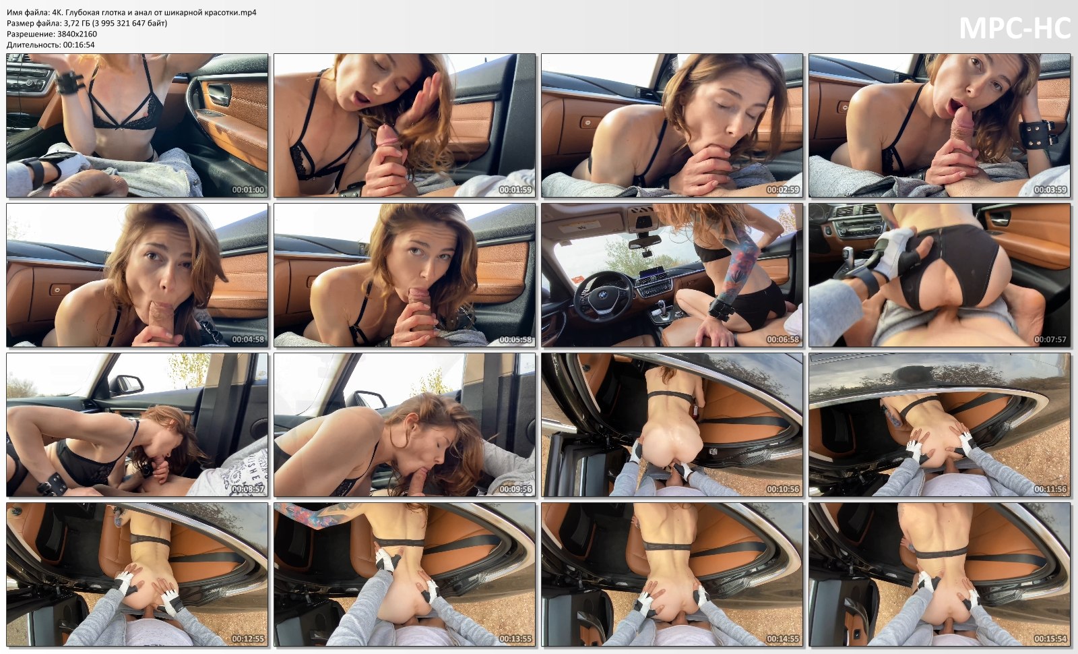Click the last frame at 00:15:54
The width and height of the screenshot is (1078, 654).
click(939, 574)
